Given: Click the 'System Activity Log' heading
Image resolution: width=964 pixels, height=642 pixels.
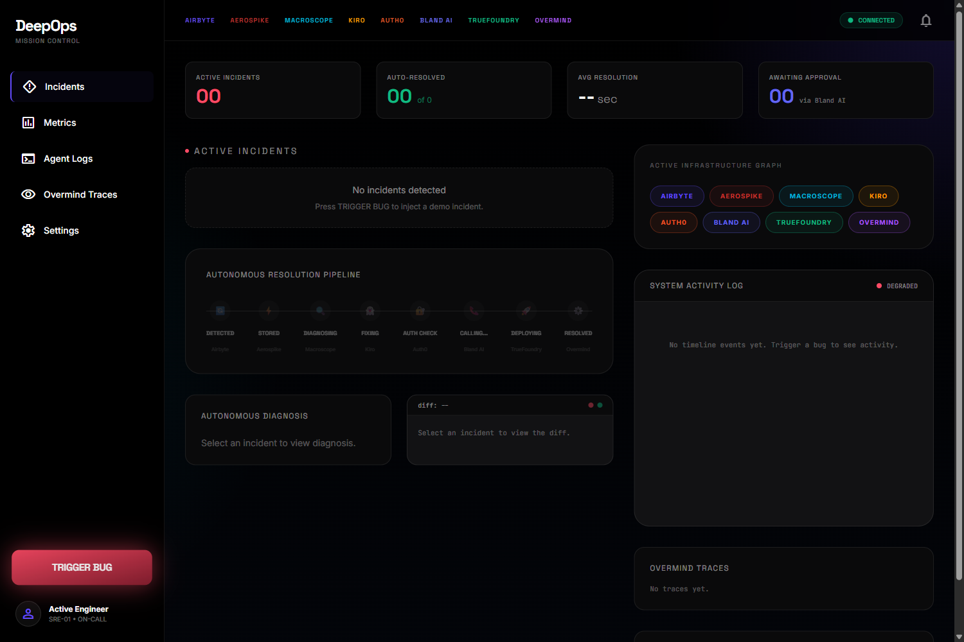Looking at the screenshot, I should point(697,286).
